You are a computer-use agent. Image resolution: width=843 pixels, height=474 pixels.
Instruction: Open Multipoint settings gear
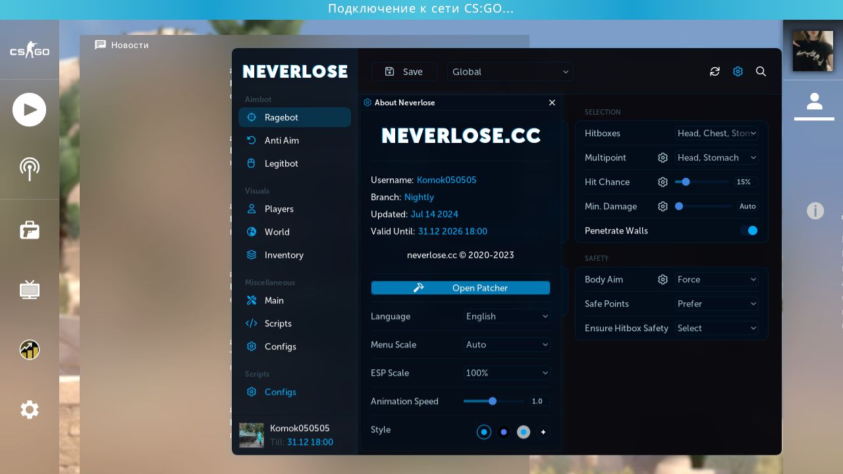click(663, 158)
